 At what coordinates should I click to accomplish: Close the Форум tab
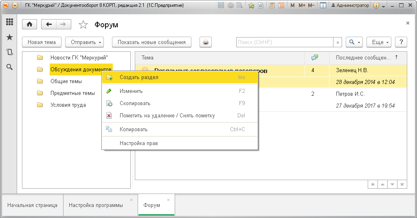[x=168, y=200]
